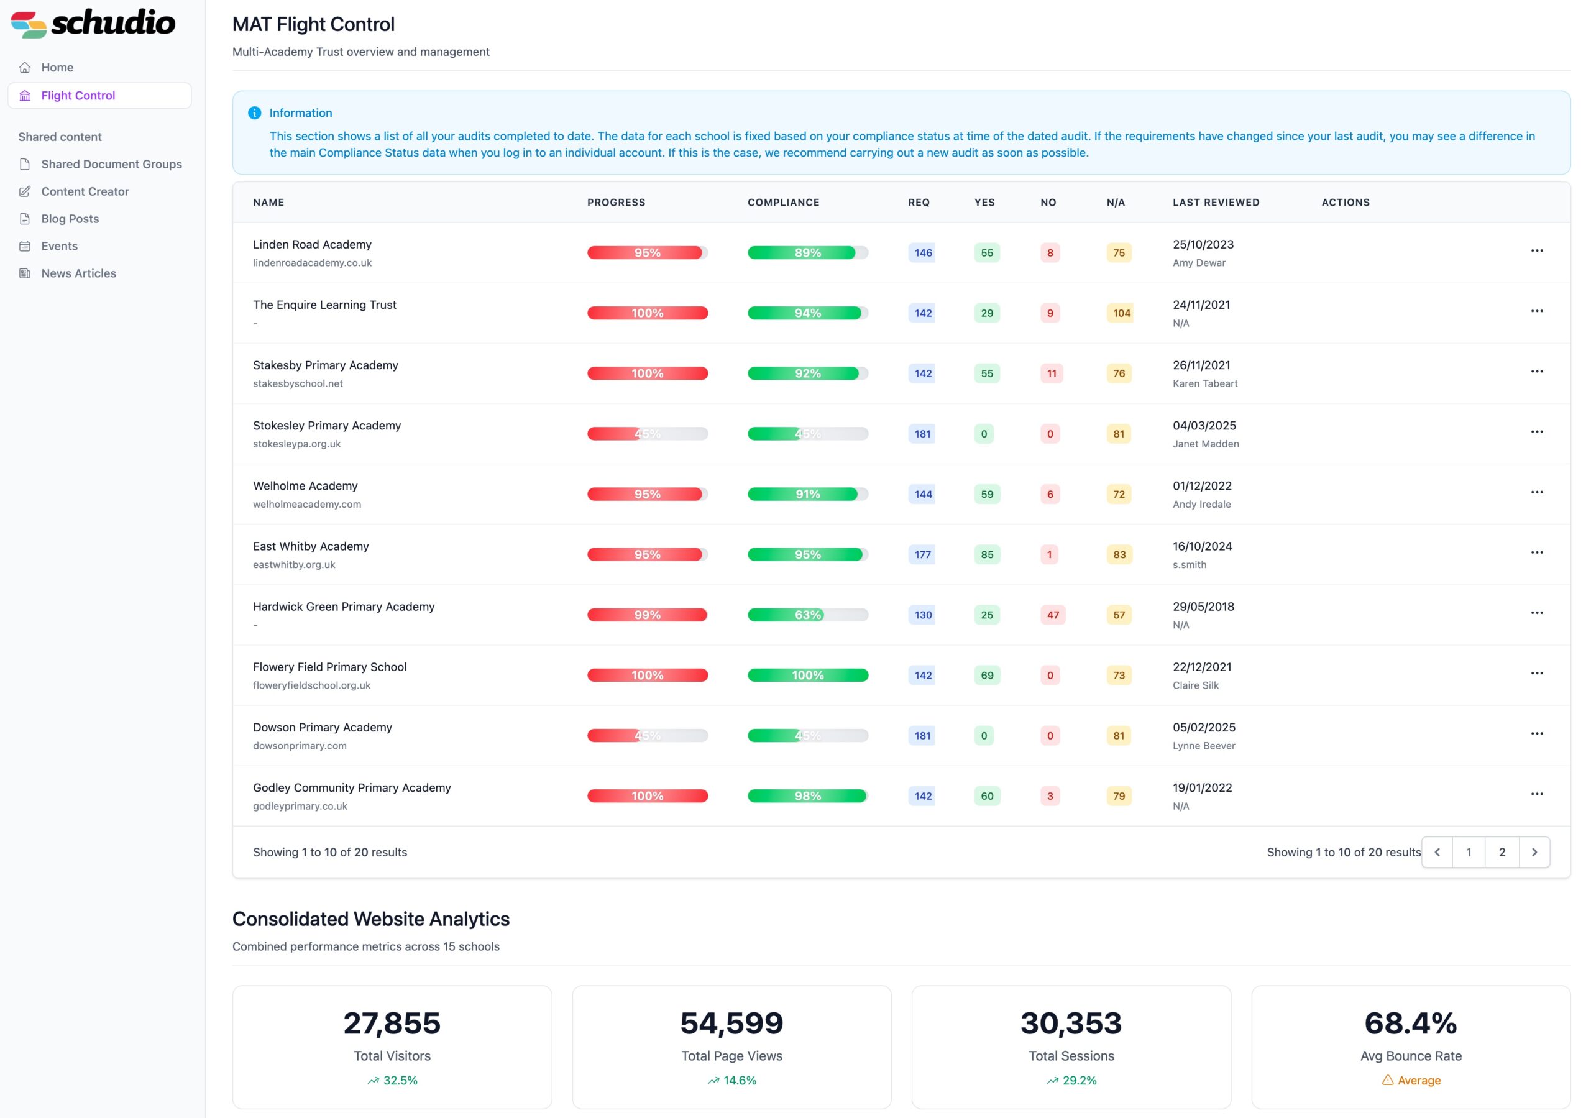Image resolution: width=1591 pixels, height=1118 pixels.
Task: Expand the actions ellipsis for Godley Community Primary
Action: coord(1536,794)
